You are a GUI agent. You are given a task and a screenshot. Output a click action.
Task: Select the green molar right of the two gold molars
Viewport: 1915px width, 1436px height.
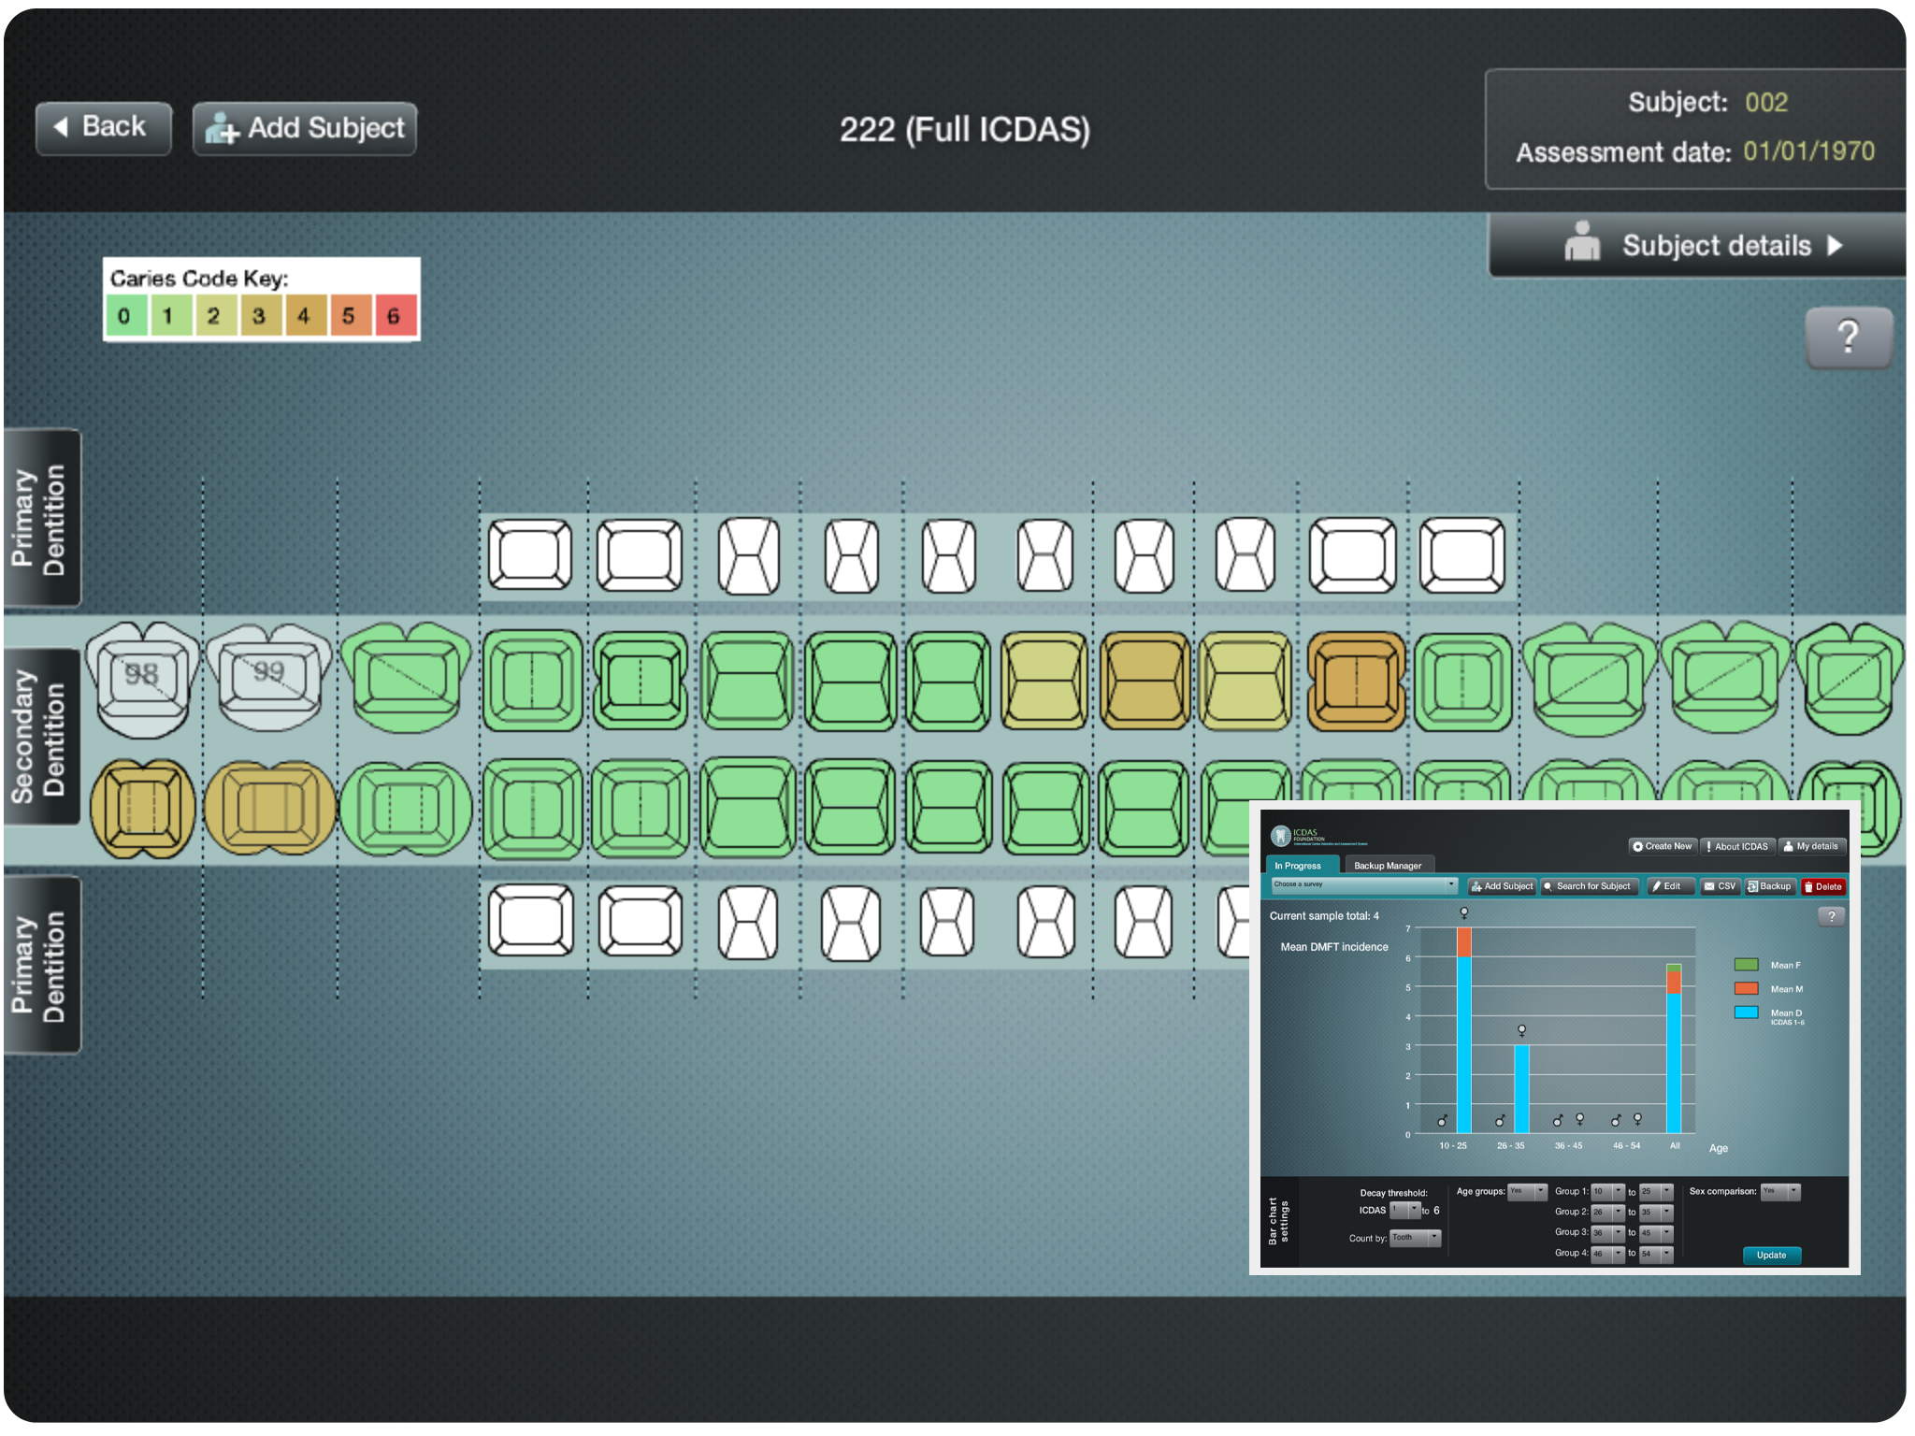(x=406, y=809)
